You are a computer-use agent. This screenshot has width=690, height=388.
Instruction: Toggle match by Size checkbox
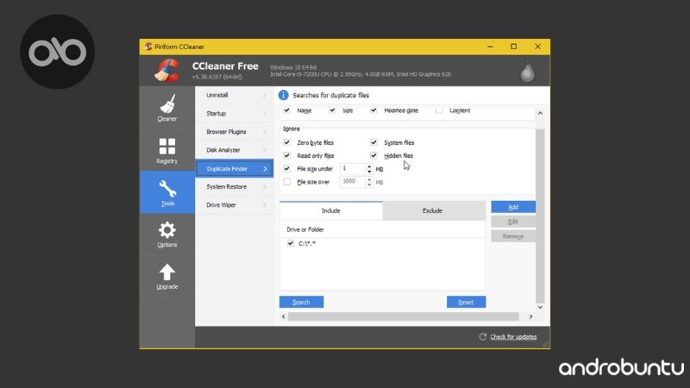point(332,110)
